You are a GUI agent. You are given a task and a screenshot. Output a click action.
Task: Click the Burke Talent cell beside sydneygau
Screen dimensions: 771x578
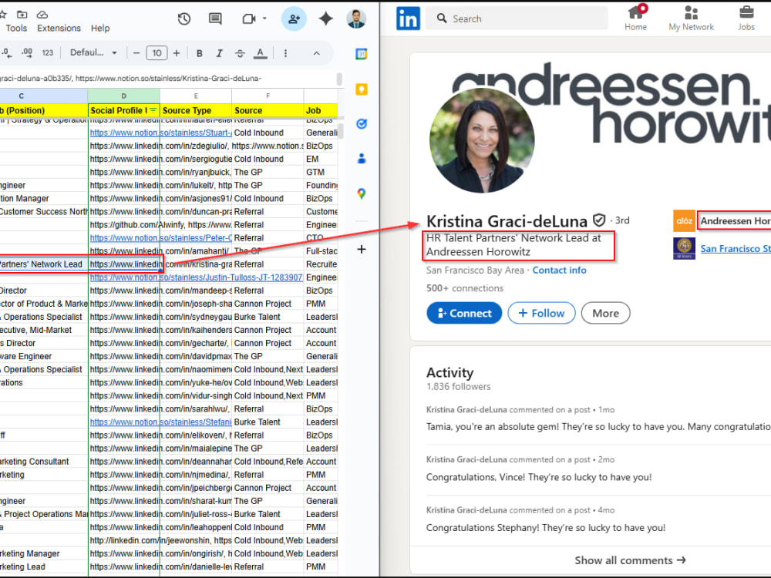coord(268,317)
